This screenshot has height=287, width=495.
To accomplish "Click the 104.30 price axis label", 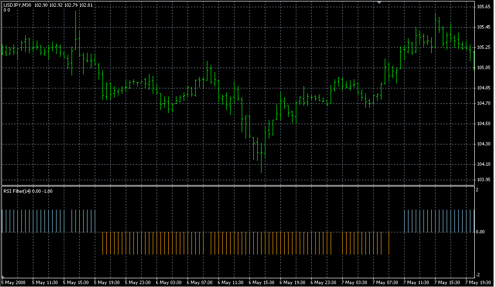I will coord(483,144).
